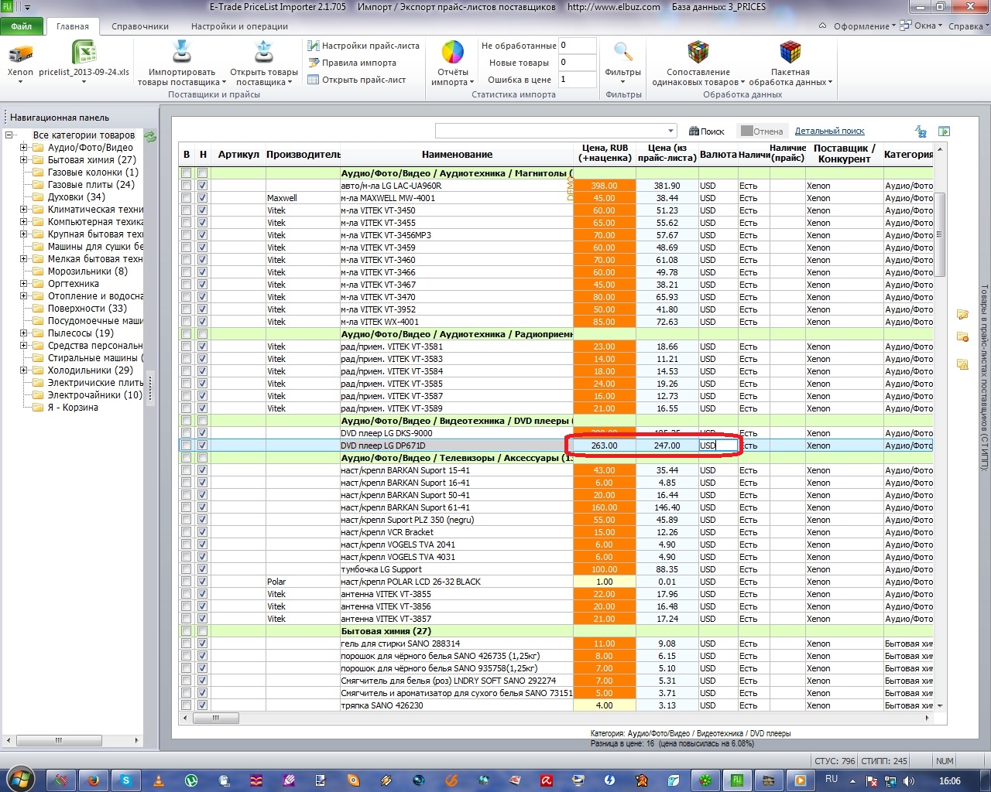
Task: Click the Отмена button
Action: point(762,131)
